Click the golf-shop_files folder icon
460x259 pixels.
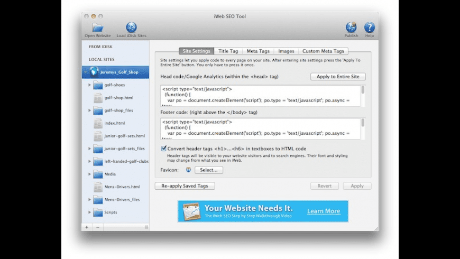98,110
